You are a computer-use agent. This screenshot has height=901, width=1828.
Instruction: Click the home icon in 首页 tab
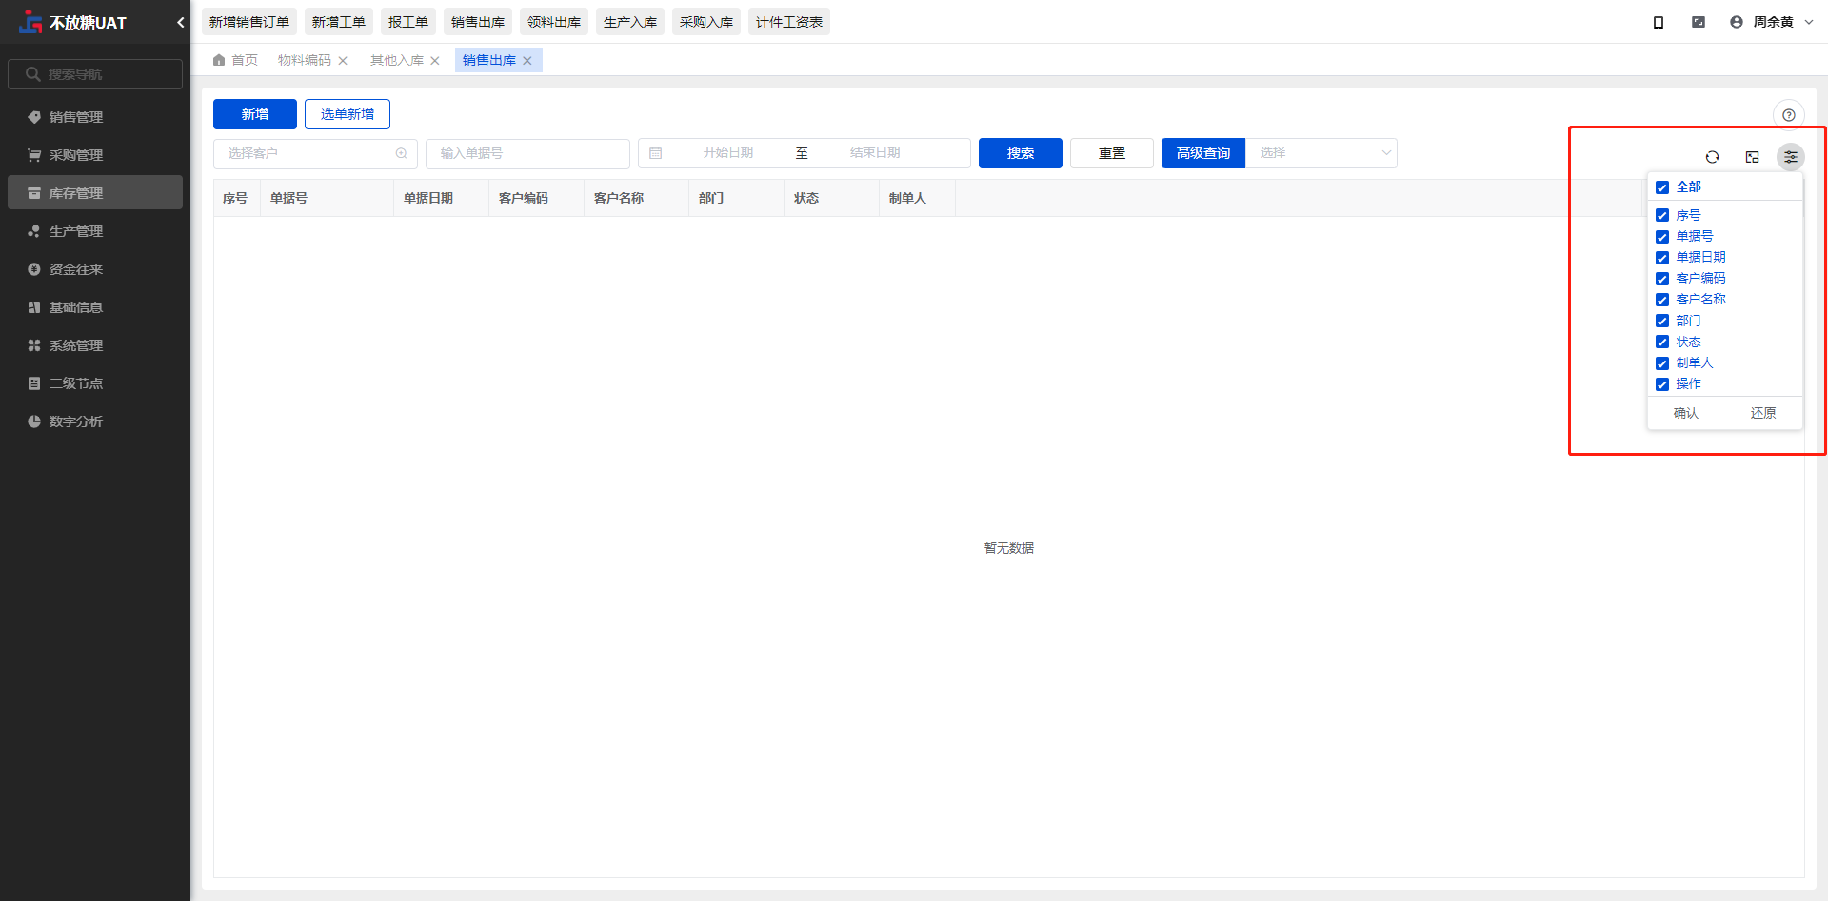(219, 60)
